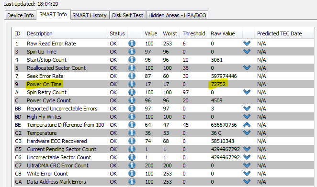Screen dimensions: 317x187
Task: Open info icon for Power On Time
Action: [132, 84]
